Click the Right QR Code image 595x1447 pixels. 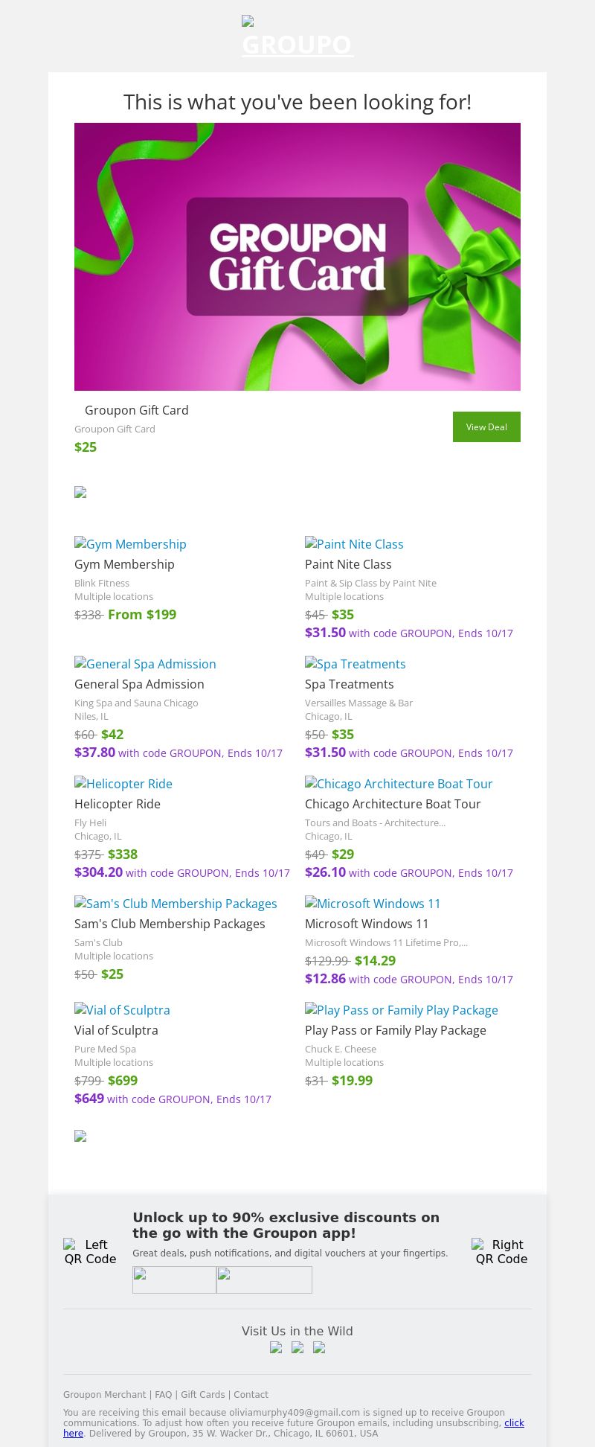501,1251
